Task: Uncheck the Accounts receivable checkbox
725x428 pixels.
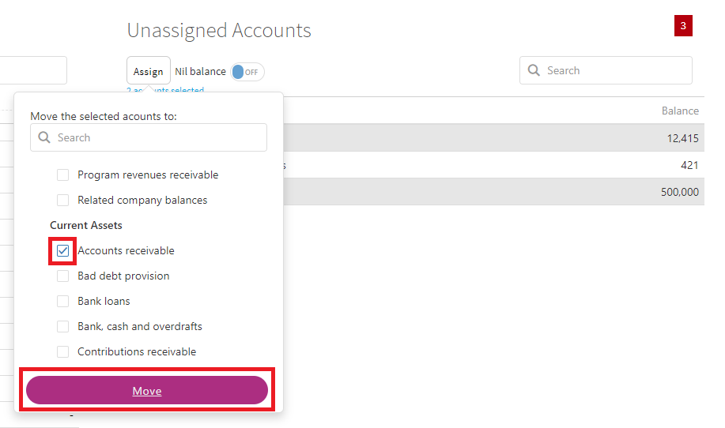Action: pyautogui.click(x=63, y=250)
